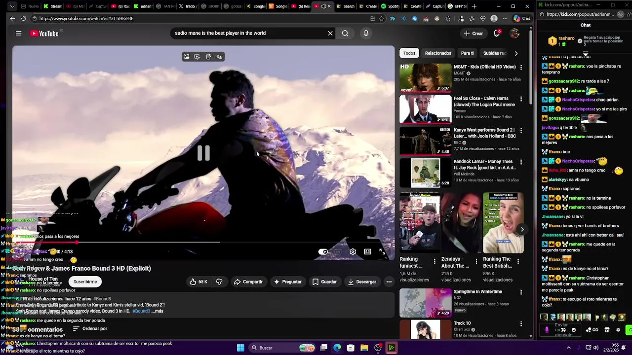The height and width of the screenshot is (355, 632).
Task: Mute the playing tab's speaker icon
Action: [323, 6]
